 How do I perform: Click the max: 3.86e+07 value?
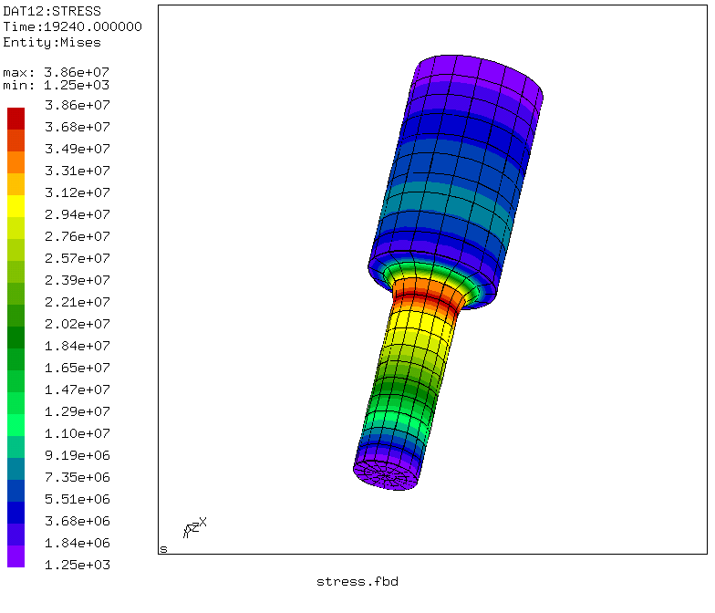coord(57,72)
